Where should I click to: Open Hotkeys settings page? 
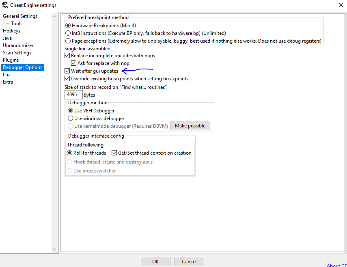point(11,31)
